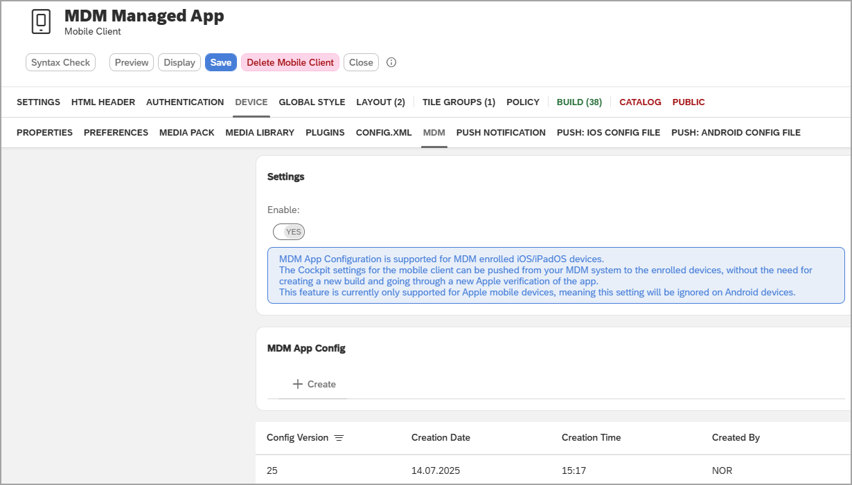
Task: Delete the Mobile Client
Action: pyautogui.click(x=290, y=62)
